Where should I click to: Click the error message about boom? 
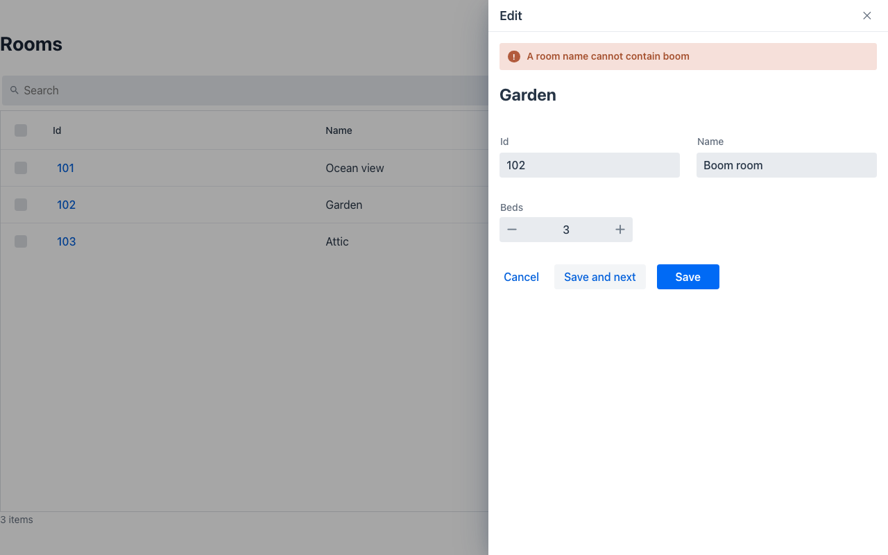608,56
